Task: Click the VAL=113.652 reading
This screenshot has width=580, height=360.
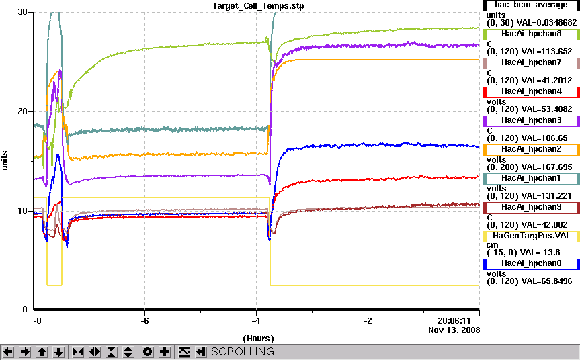Action: click(546, 51)
